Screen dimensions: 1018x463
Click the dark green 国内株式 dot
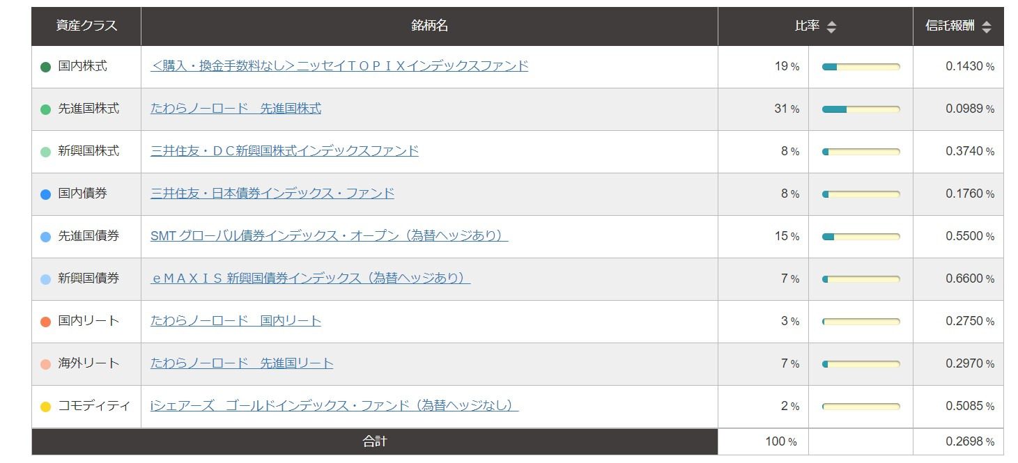click(x=46, y=68)
